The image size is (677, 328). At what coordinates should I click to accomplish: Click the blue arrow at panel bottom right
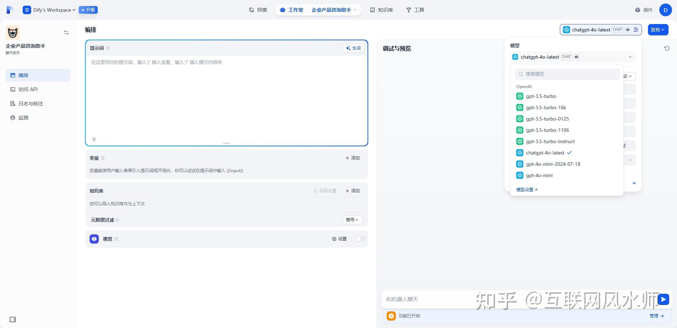pos(634,183)
